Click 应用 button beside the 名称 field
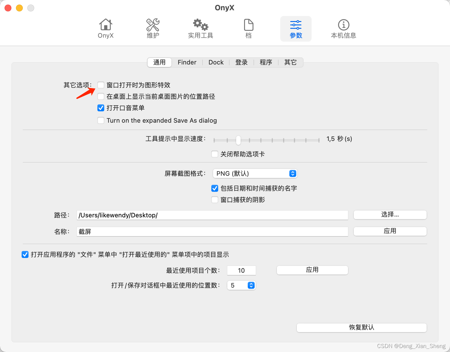The height and width of the screenshot is (352, 450). (x=390, y=231)
